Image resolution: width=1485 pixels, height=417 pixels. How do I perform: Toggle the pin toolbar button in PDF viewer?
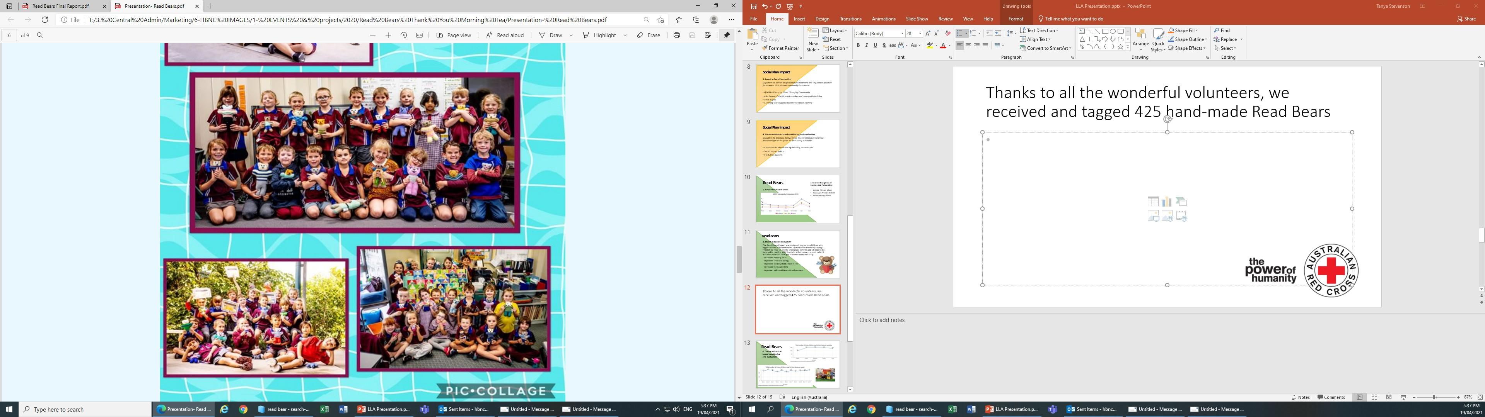click(726, 35)
